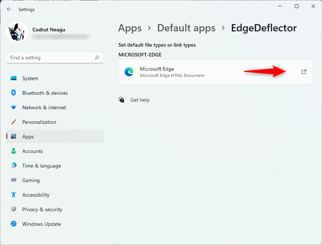Image resolution: width=322 pixels, height=245 pixels.
Task: Click the Personalization paintbrush icon
Action: click(13, 122)
